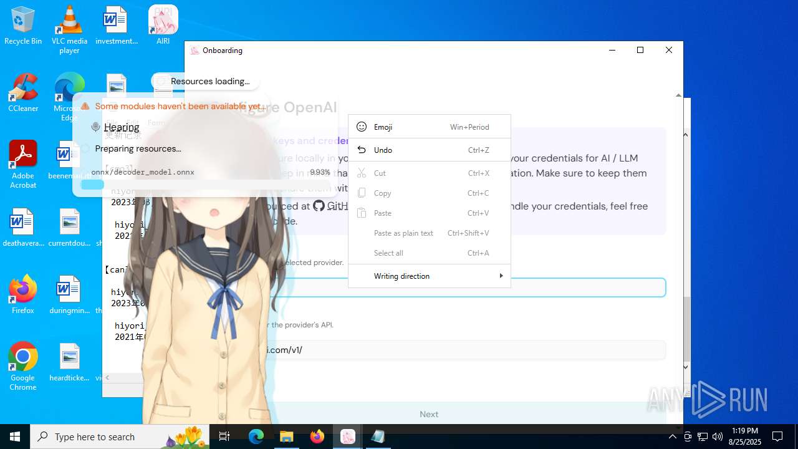Viewport: 798px width, 449px height.
Task: Open File Explorer from the taskbar
Action: pos(287,437)
